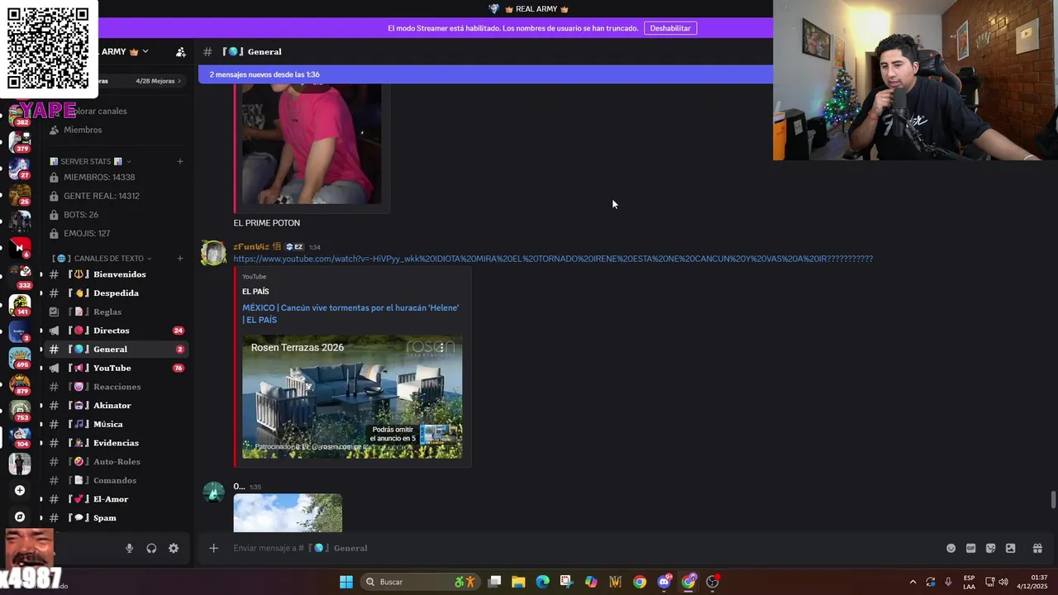Screen dimensions: 1058x595
Task: Click the Windows Start button
Action: click(x=346, y=582)
